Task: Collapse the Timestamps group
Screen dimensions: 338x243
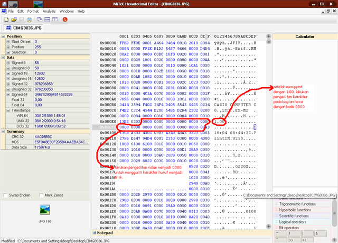Action: tap(8, 110)
